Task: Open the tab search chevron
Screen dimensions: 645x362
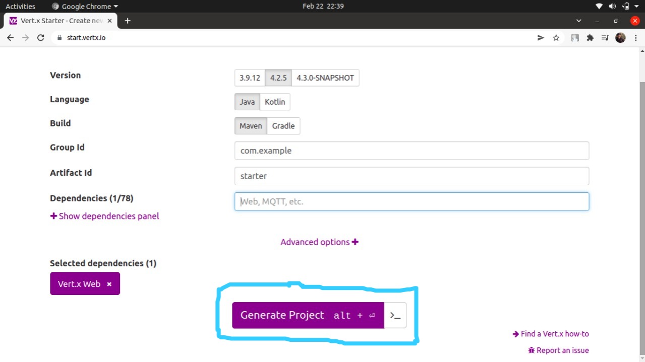Action: coord(578,21)
